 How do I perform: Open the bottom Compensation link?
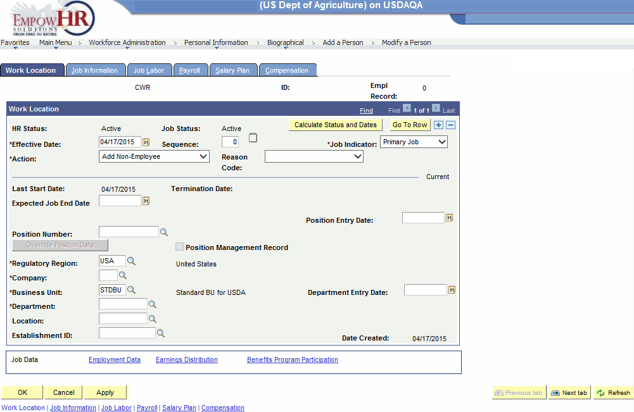223,408
